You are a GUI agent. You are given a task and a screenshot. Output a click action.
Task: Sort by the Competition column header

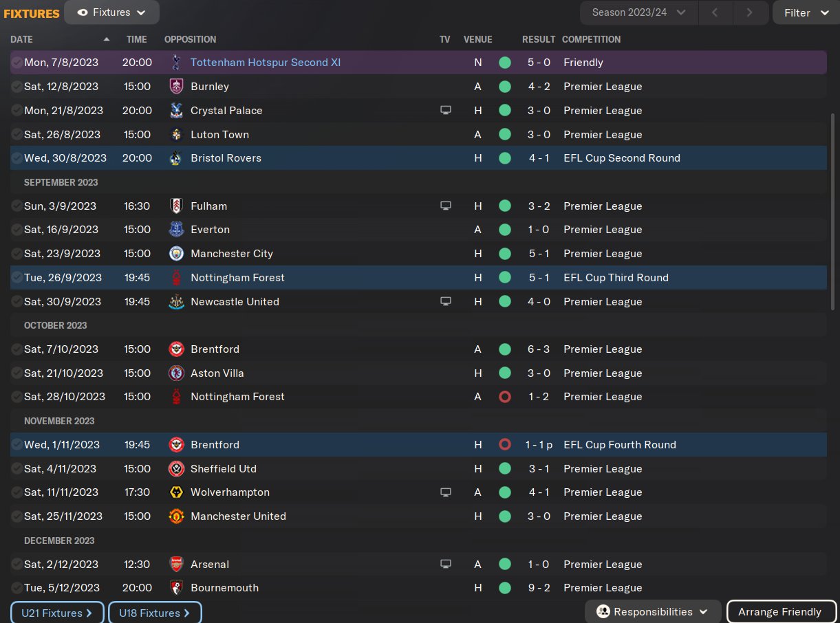click(x=591, y=39)
